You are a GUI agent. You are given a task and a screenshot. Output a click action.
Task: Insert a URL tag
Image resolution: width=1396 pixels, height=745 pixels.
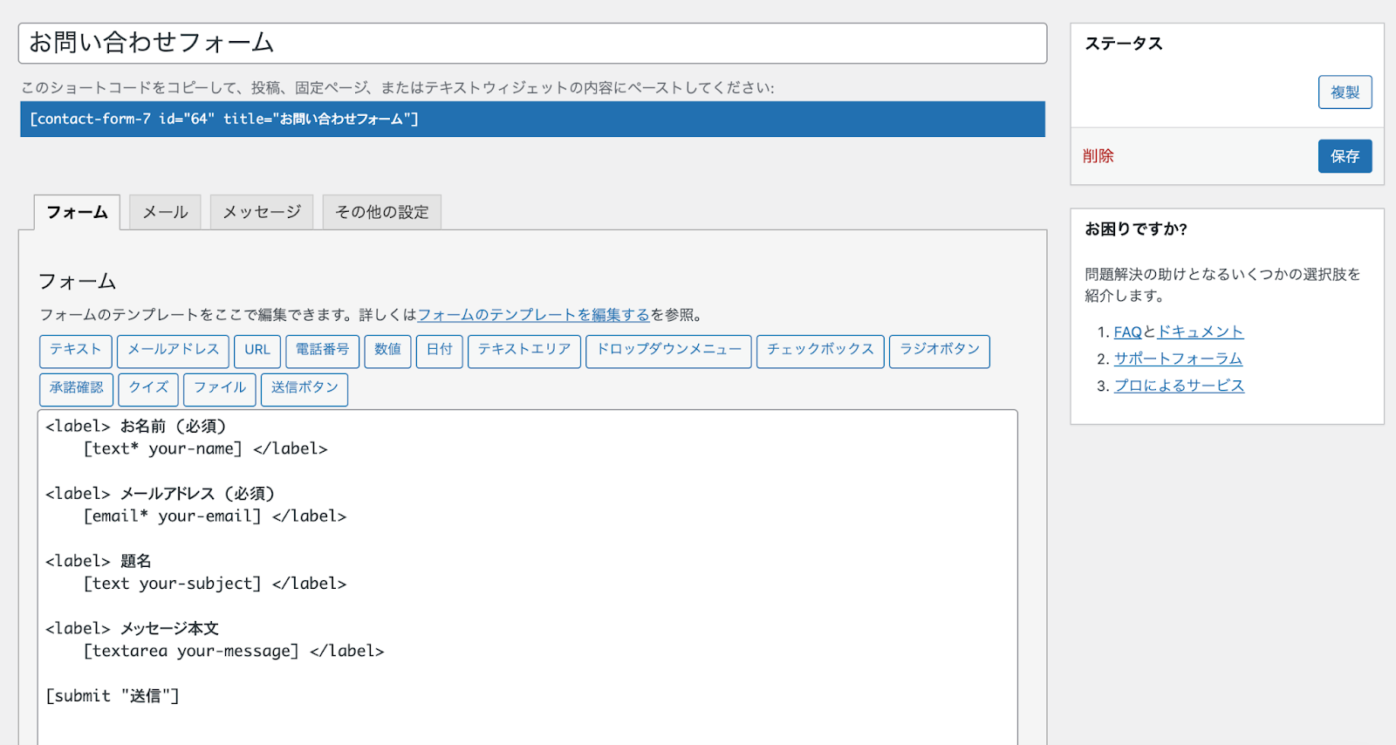[257, 351]
